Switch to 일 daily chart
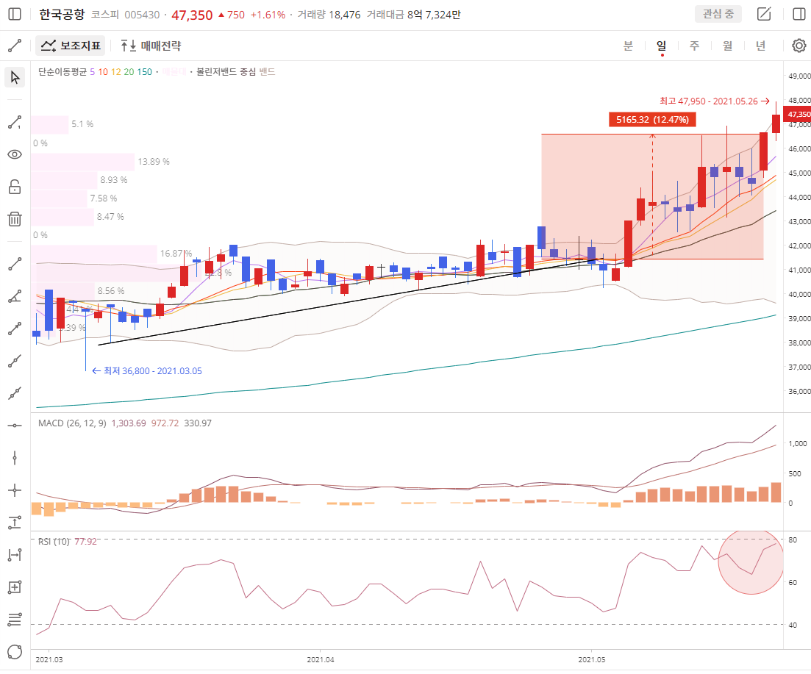Screen dimensions: 811x674 (x=662, y=46)
